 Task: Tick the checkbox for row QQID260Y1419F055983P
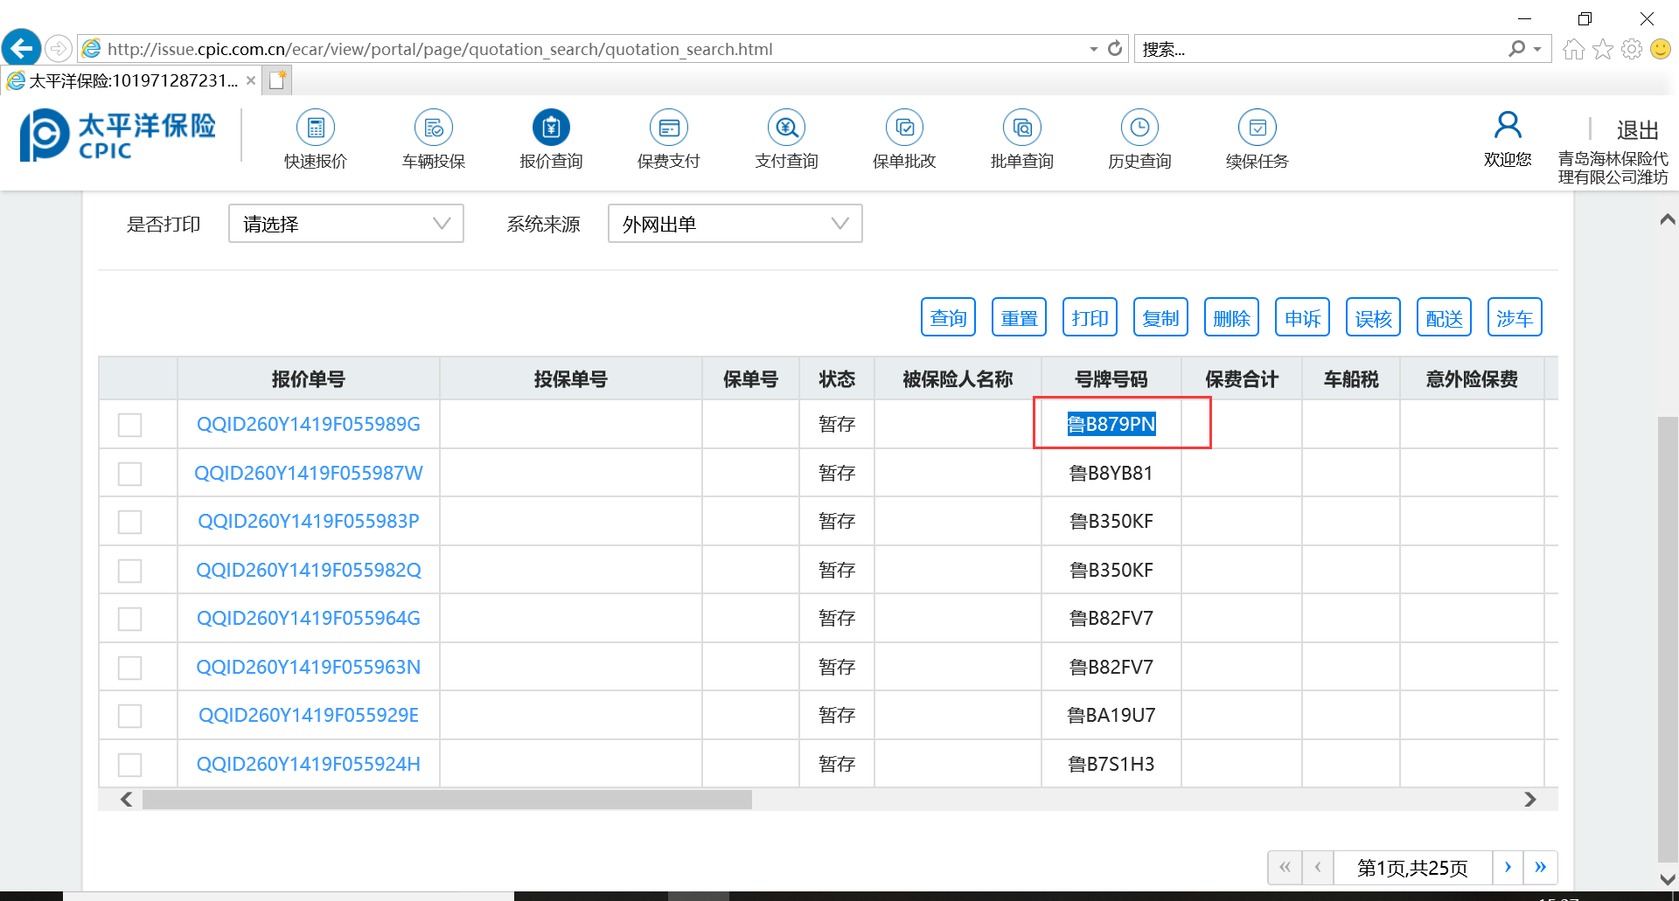(130, 522)
